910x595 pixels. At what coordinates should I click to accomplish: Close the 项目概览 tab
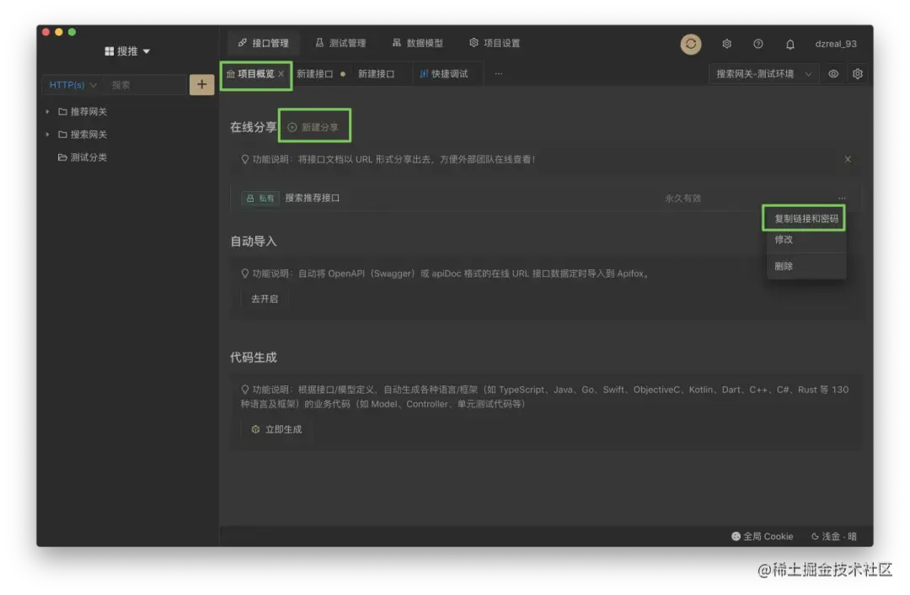pos(281,74)
